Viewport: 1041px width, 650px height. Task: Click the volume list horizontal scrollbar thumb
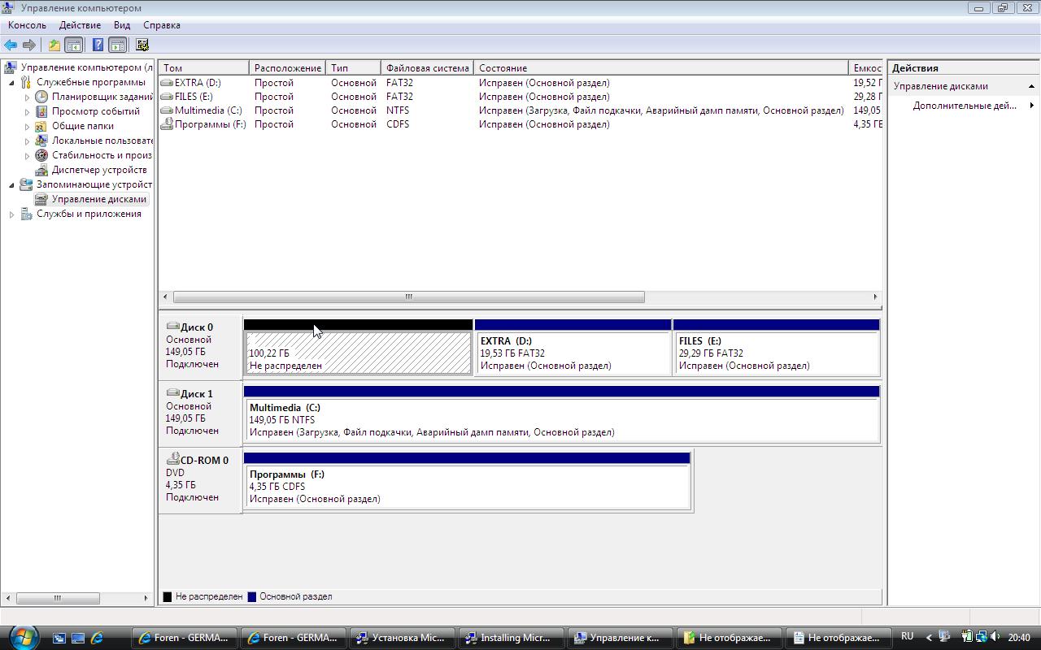point(408,297)
